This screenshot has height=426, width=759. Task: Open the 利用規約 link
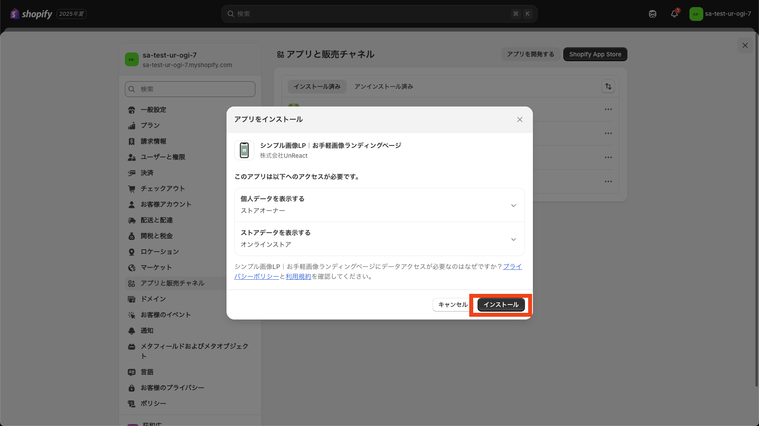point(298,276)
